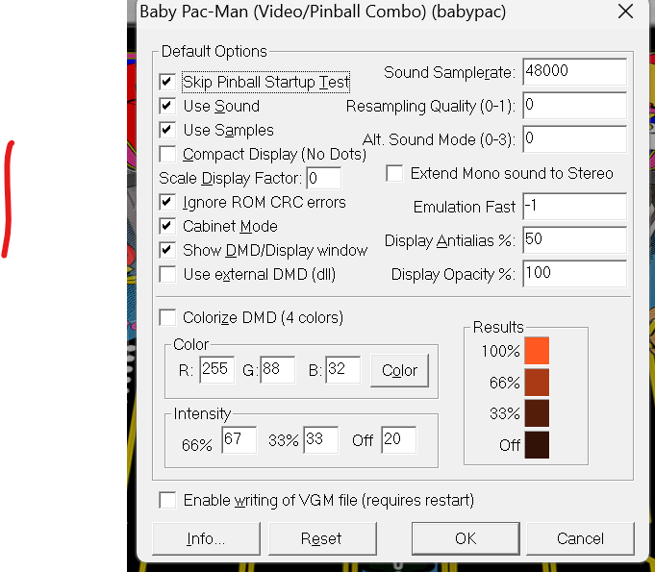
Task: Confirm settings with OK button
Action: 466,538
